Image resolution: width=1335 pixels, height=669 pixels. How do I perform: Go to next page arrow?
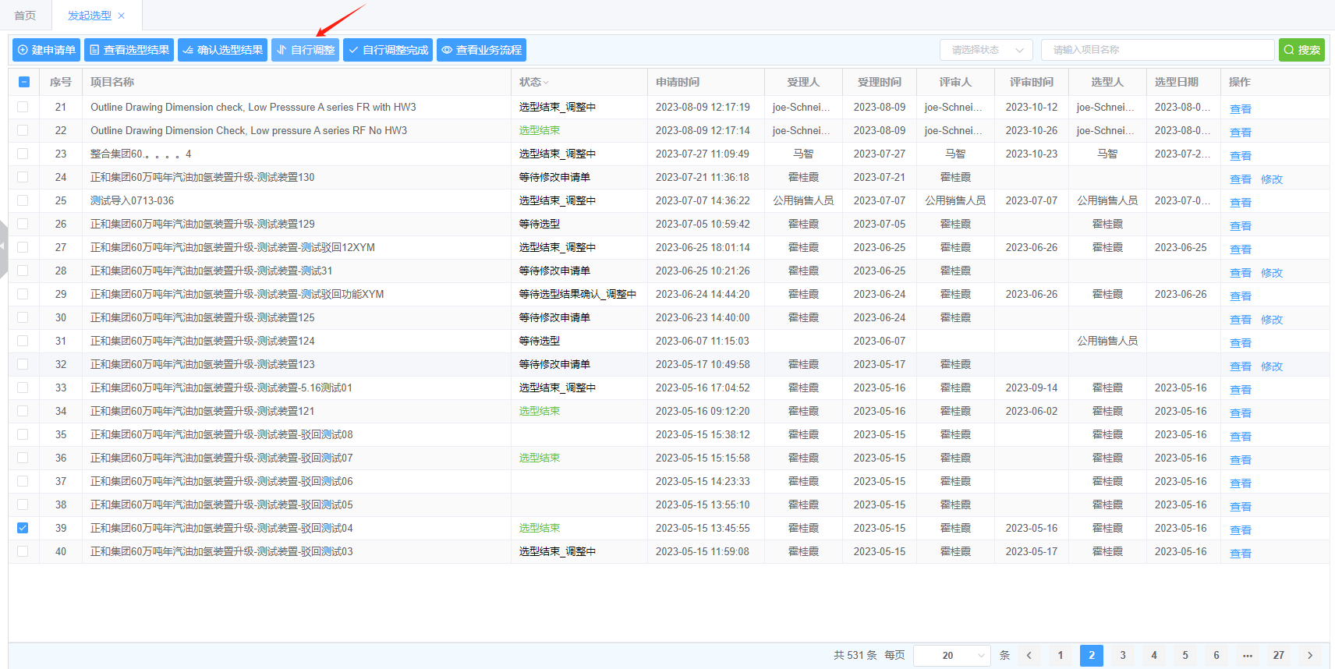click(1310, 655)
